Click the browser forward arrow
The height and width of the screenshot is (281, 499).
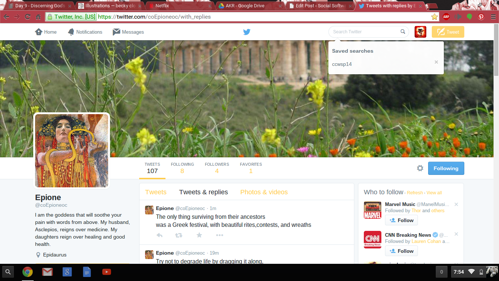pyautogui.click(x=17, y=17)
